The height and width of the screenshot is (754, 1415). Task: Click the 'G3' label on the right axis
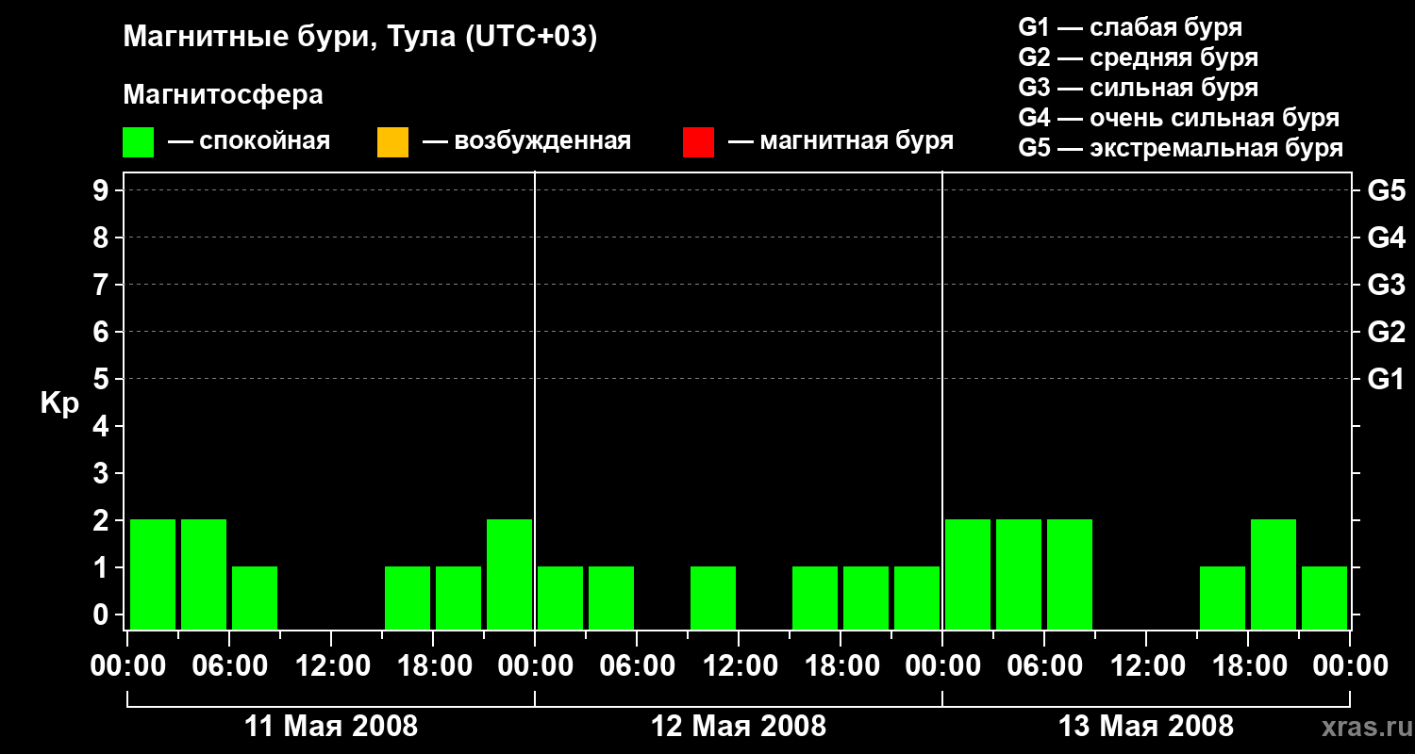pyautogui.click(x=1387, y=285)
